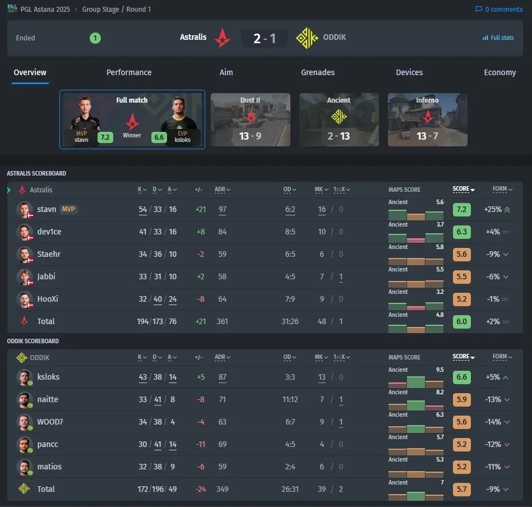532x507 pixels.
Task: Open dev1ce's player name link
Action: click(49, 232)
